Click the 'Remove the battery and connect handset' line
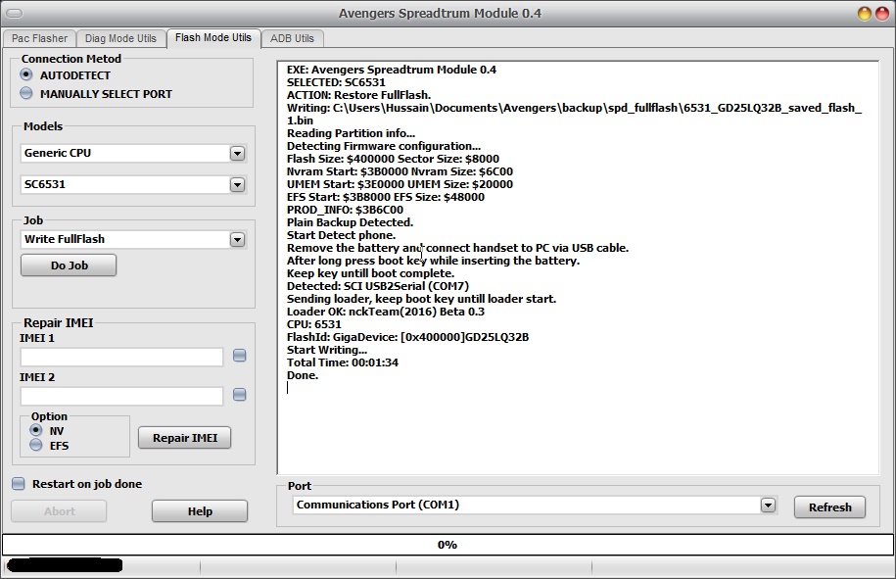 point(457,248)
